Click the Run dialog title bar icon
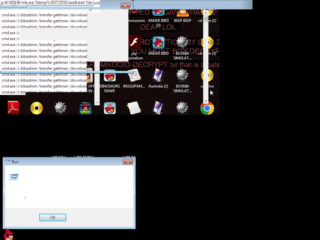 [x=8, y=162]
